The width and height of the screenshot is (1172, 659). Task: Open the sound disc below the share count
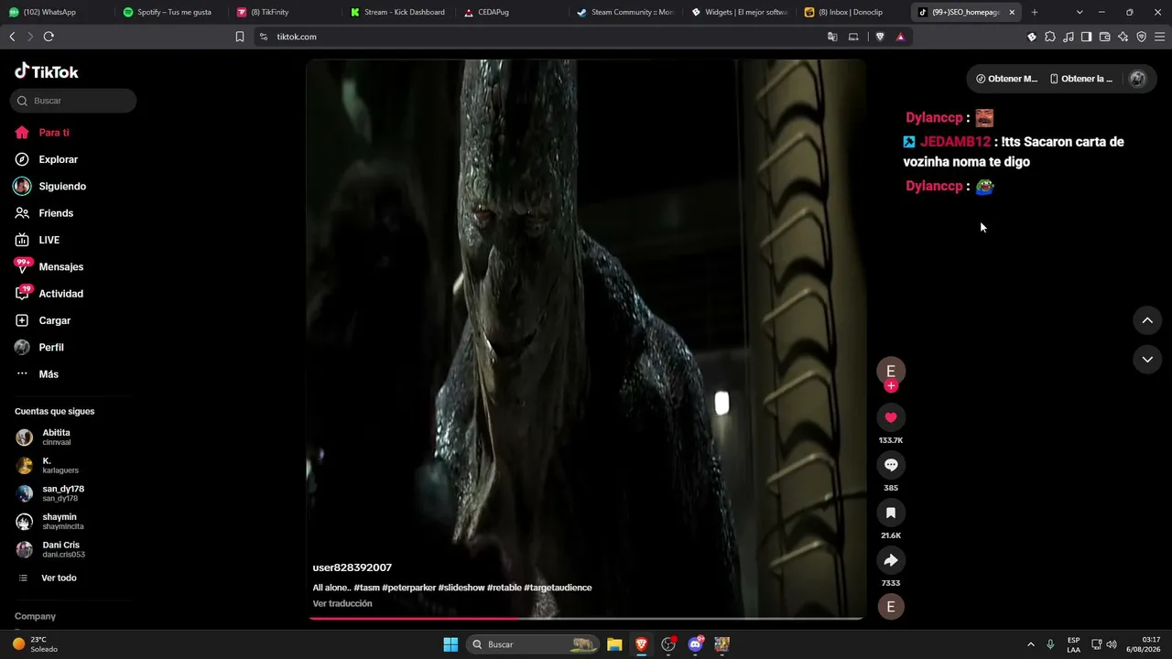tap(891, 607)
